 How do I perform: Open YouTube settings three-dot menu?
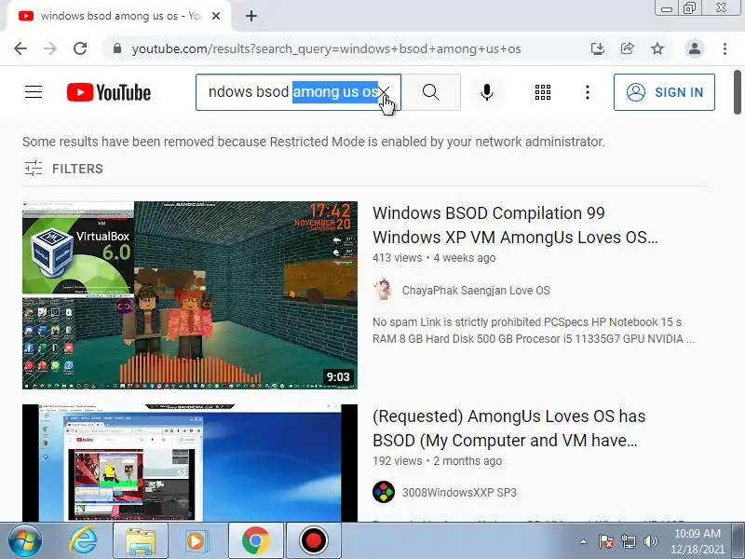588,92
